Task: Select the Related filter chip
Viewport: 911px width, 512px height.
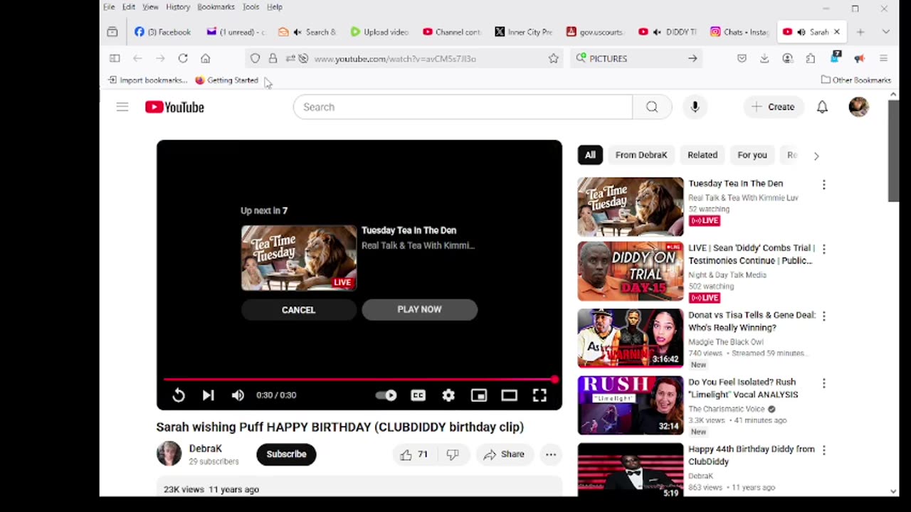Action: [702, 155]
